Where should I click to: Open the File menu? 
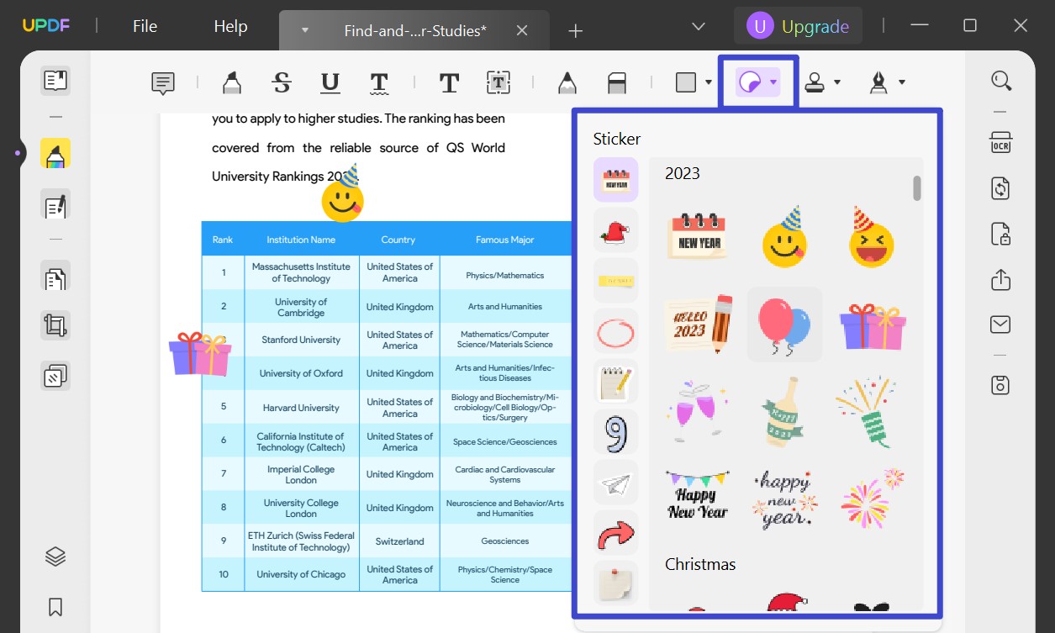pos(144,26)
